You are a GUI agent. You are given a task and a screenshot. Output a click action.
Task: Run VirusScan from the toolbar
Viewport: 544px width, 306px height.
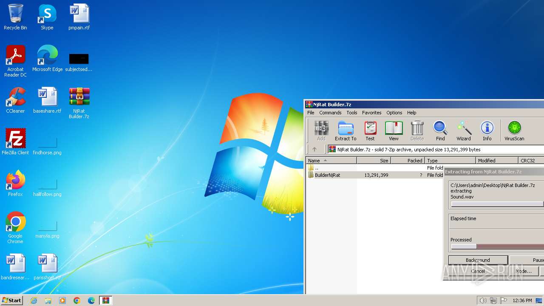click(x=514, y=130)
